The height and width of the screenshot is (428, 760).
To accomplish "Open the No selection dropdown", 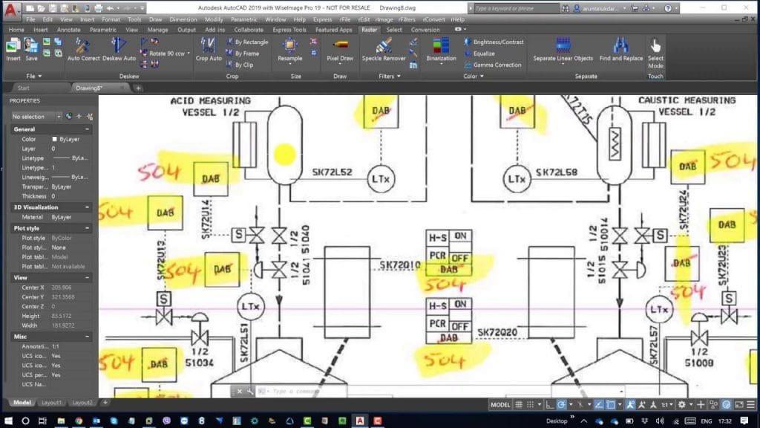I will pyautogui.click(x=36, y=117).
